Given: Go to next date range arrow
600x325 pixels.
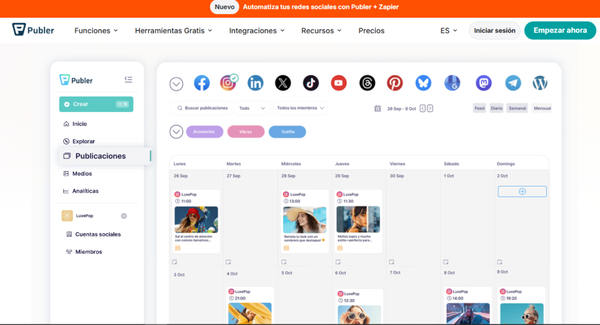Looking at the screenshot, I should [x=430, y=108].
